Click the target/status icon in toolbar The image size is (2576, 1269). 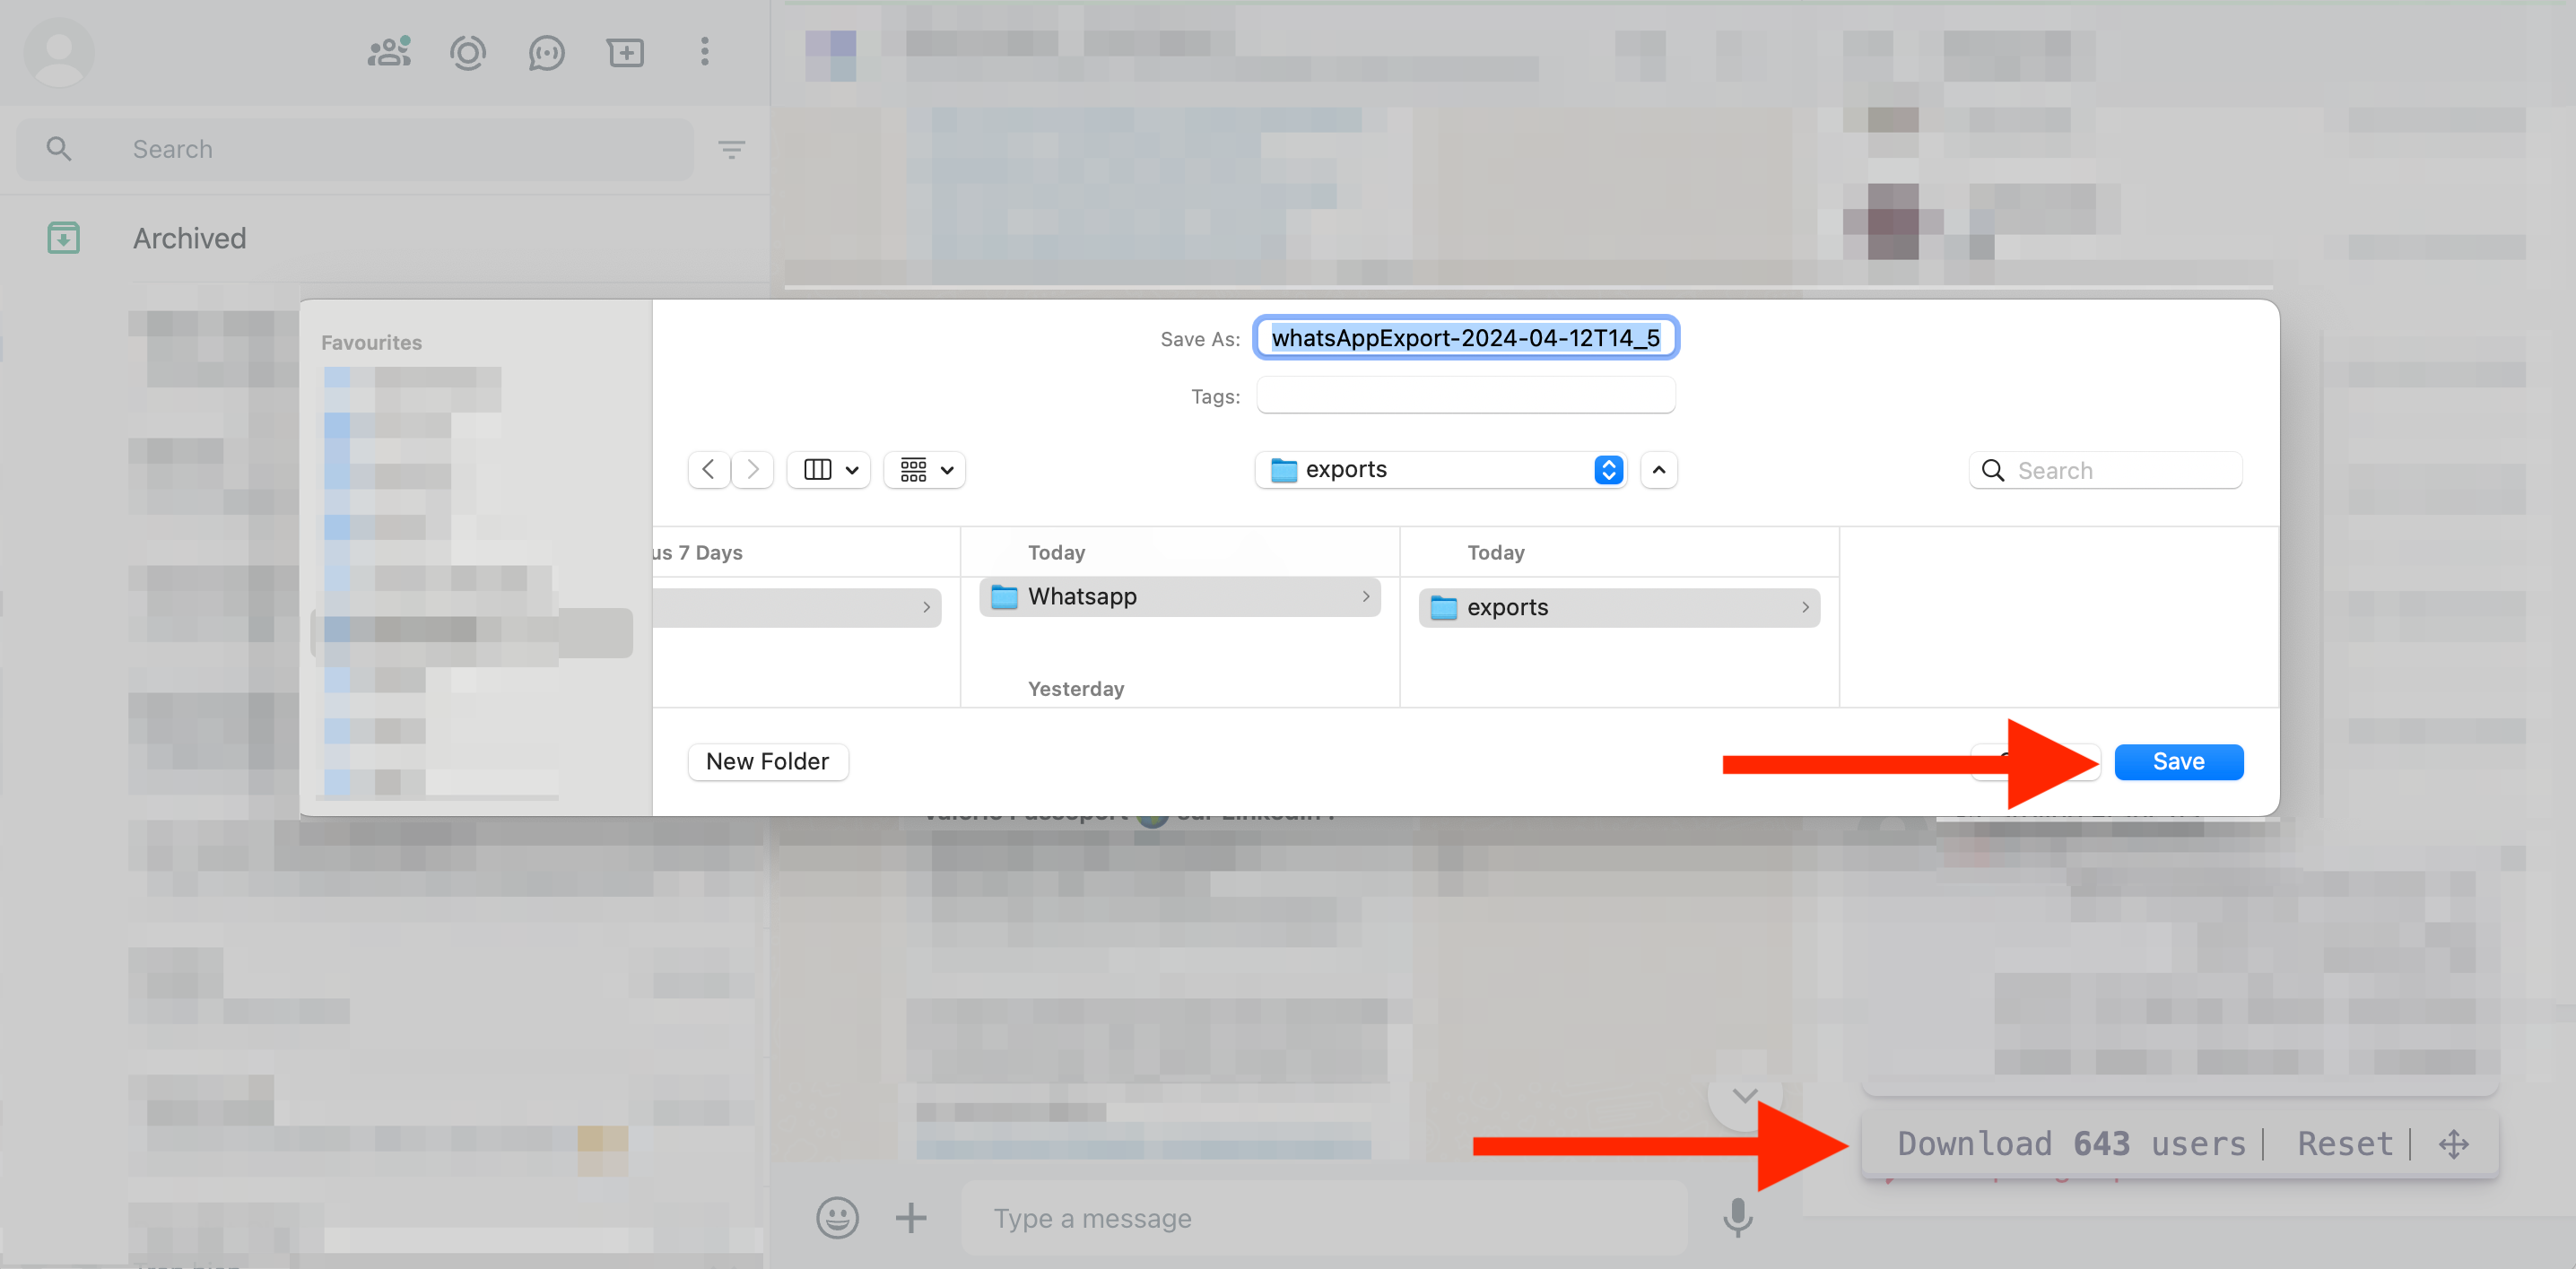[x=465, y=51]
